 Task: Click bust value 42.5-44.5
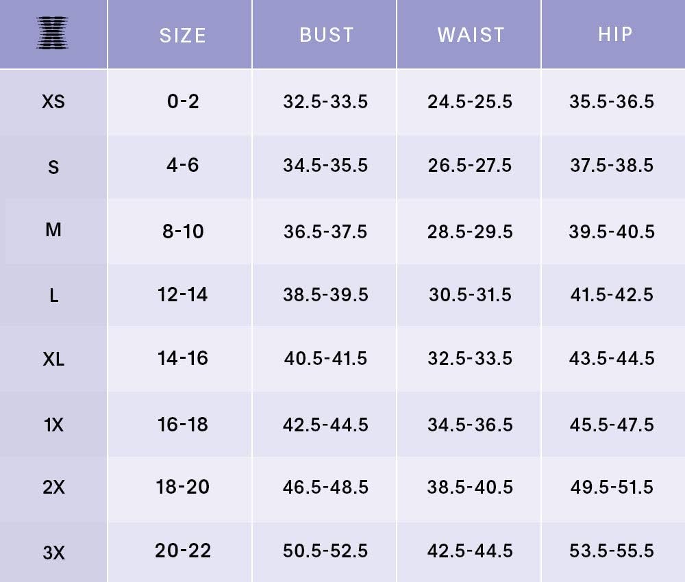point(325,425)
